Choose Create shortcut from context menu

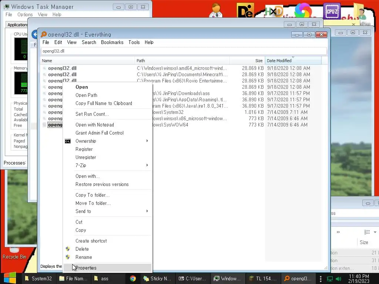tap(91, 241)
